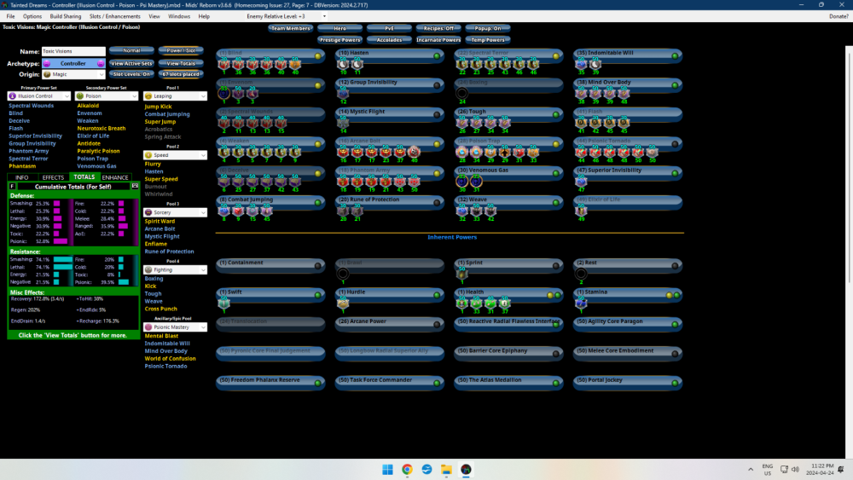Open the Sorcery pool dropdown
Image resolution: width=853 pixels, height=480 pixels.
[175, 212]
